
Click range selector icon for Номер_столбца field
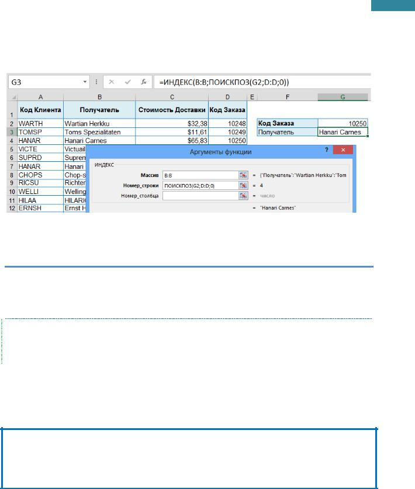click(243, 196)
